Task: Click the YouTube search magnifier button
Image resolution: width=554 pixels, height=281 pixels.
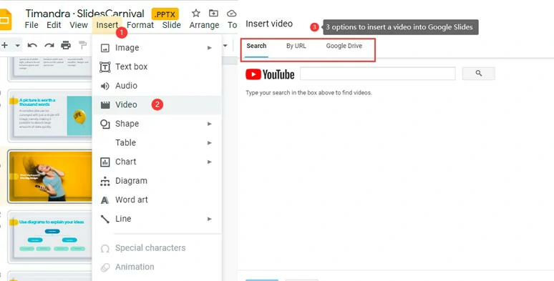Action: coord(478,74)
